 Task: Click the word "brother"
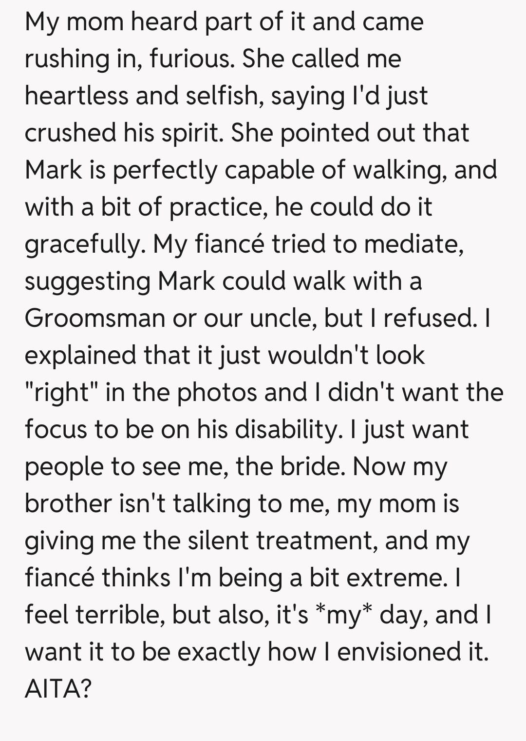point(68,503)
